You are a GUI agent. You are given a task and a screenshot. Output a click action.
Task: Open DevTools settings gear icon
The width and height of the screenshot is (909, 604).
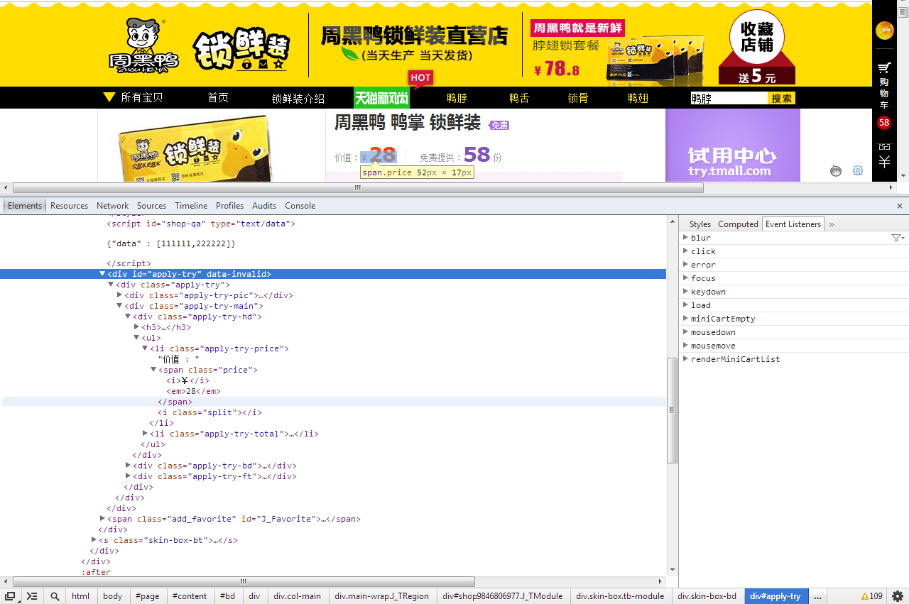tap(898, 596)
